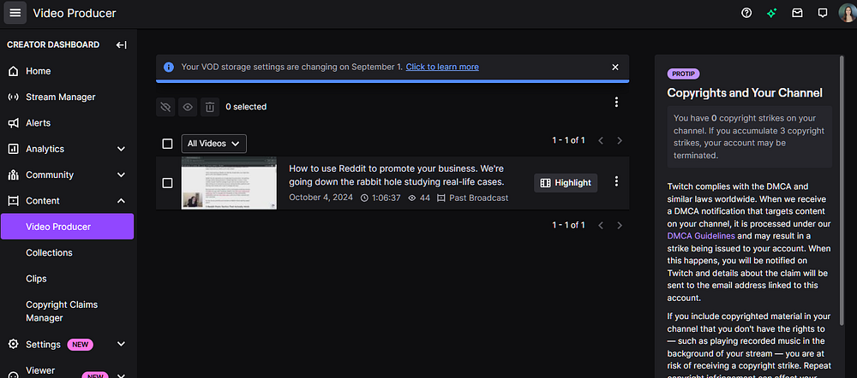
Task: Click the PROTIP badge
Action: pyautogui.click(x=683, y=74)
